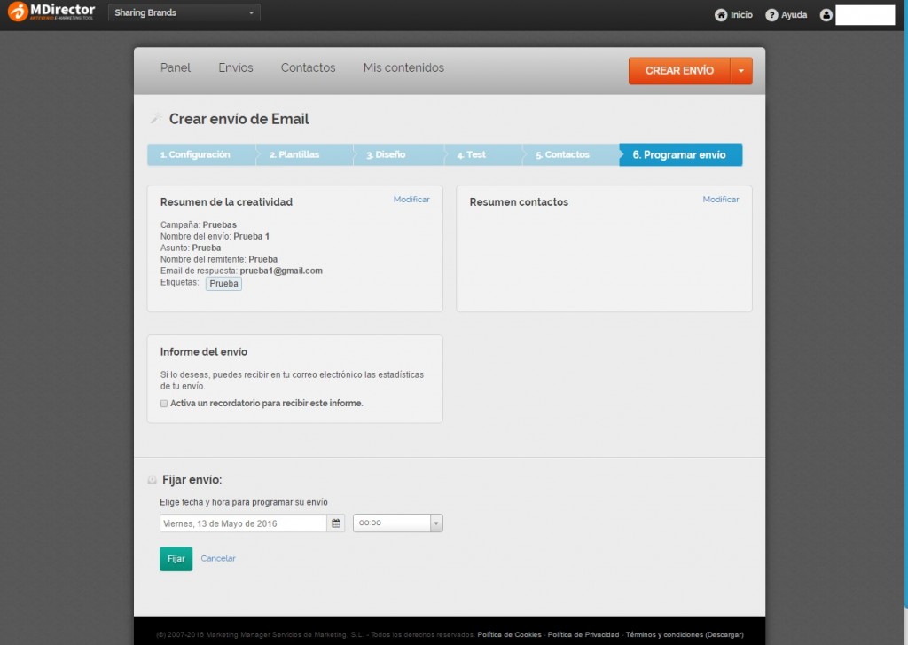Open the calendar date picker icon

(x=336, y=523)
